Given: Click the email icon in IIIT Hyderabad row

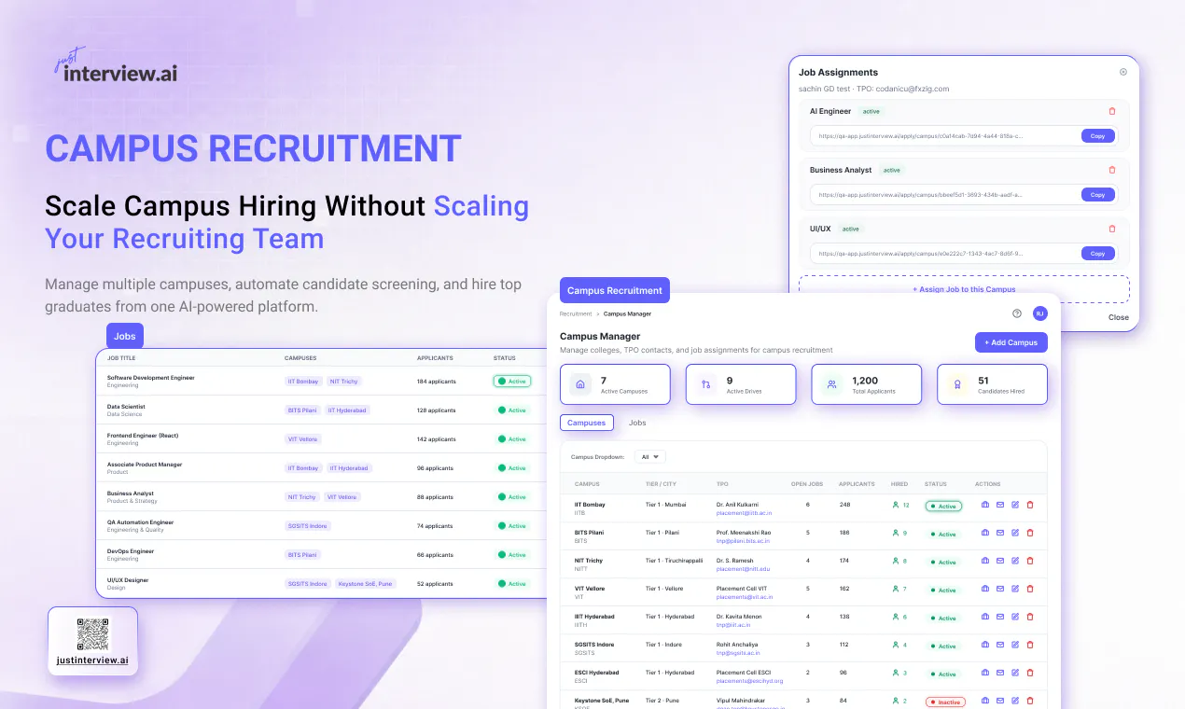Looking at the screenshot, I should point(1000,617).
